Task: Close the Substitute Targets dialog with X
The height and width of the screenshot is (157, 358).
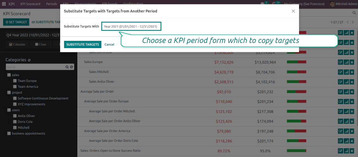Action: [293, 11]
